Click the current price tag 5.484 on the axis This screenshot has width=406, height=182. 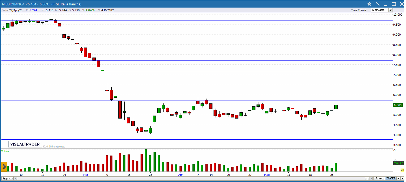coord(398,105)
